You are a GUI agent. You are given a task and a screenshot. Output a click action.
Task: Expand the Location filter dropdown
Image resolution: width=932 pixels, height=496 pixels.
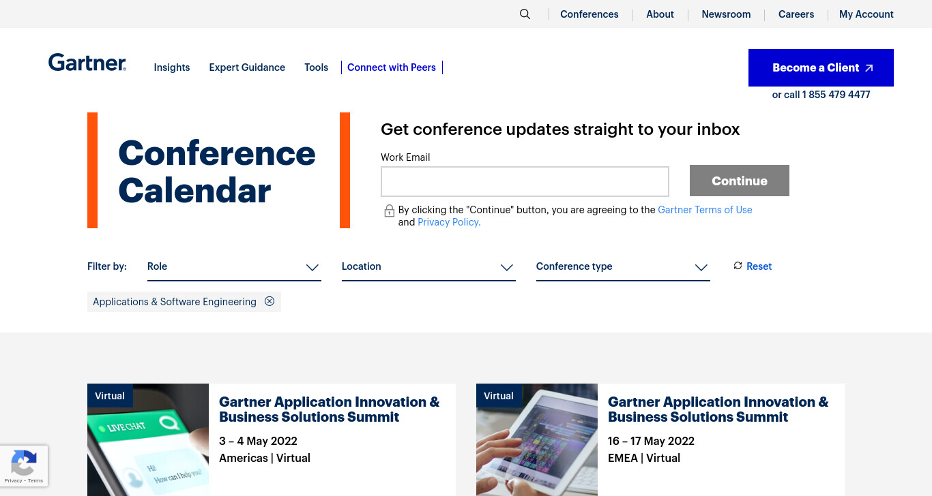[x=428, y=267]
